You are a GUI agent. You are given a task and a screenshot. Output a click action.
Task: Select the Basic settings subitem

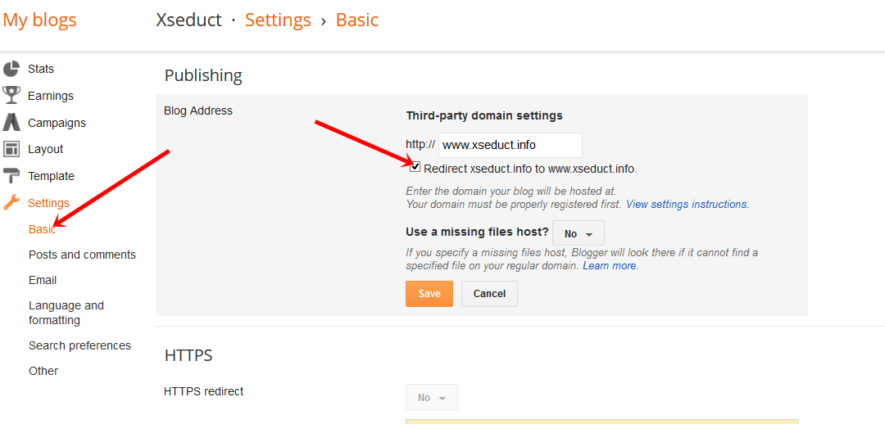tap(43, 229)
